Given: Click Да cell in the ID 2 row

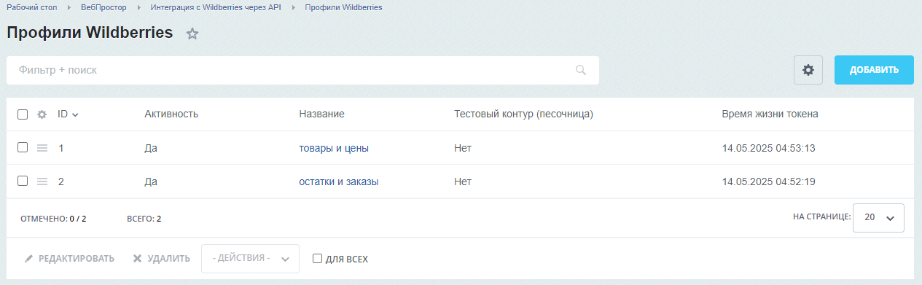Looking at the screenshot, I should tap(152, 181).
